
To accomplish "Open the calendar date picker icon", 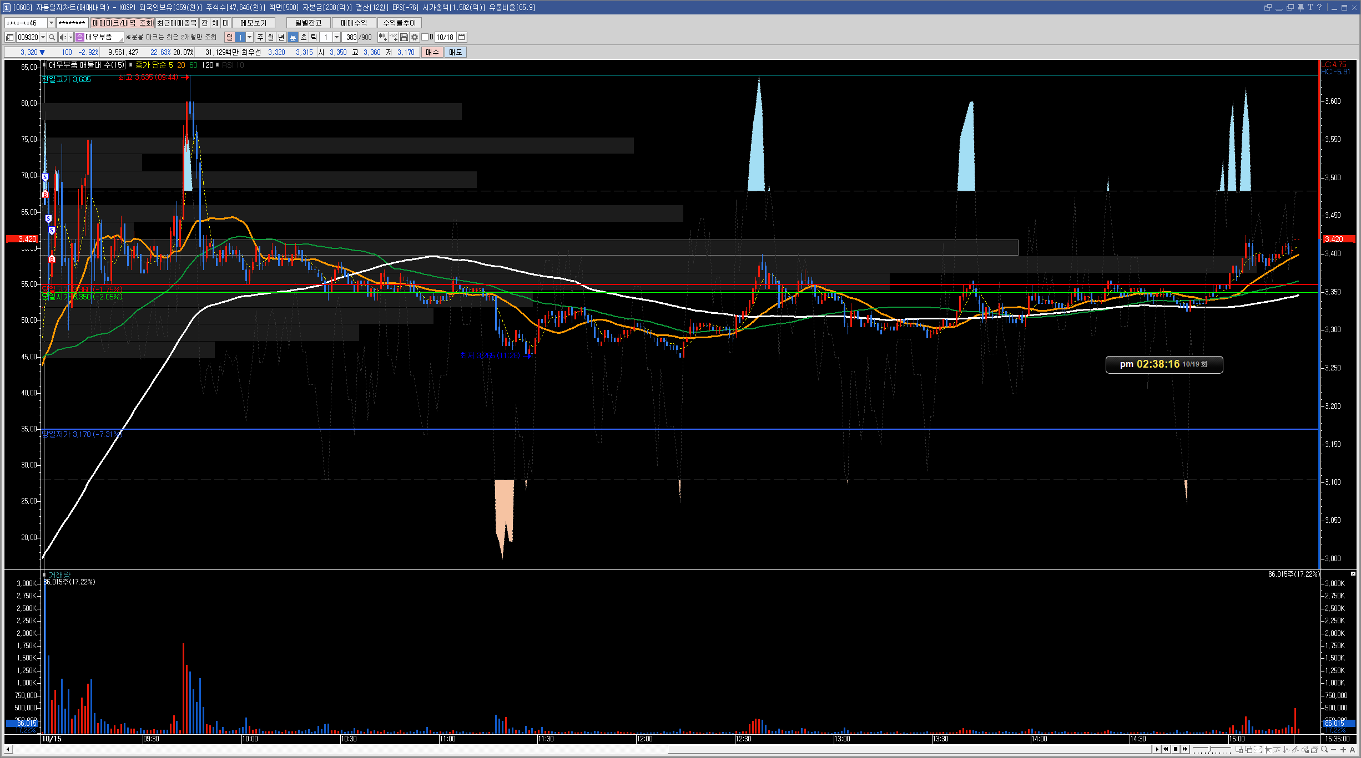I will [461, 37].
